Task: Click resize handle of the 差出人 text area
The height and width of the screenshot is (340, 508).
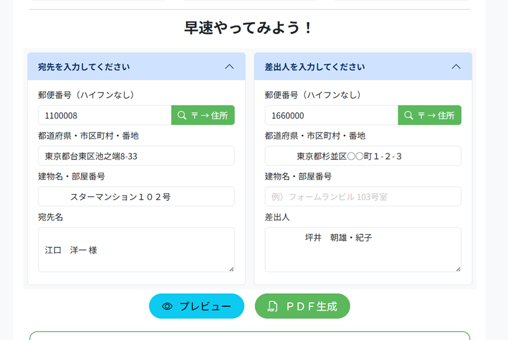Action: click(458, 269)
